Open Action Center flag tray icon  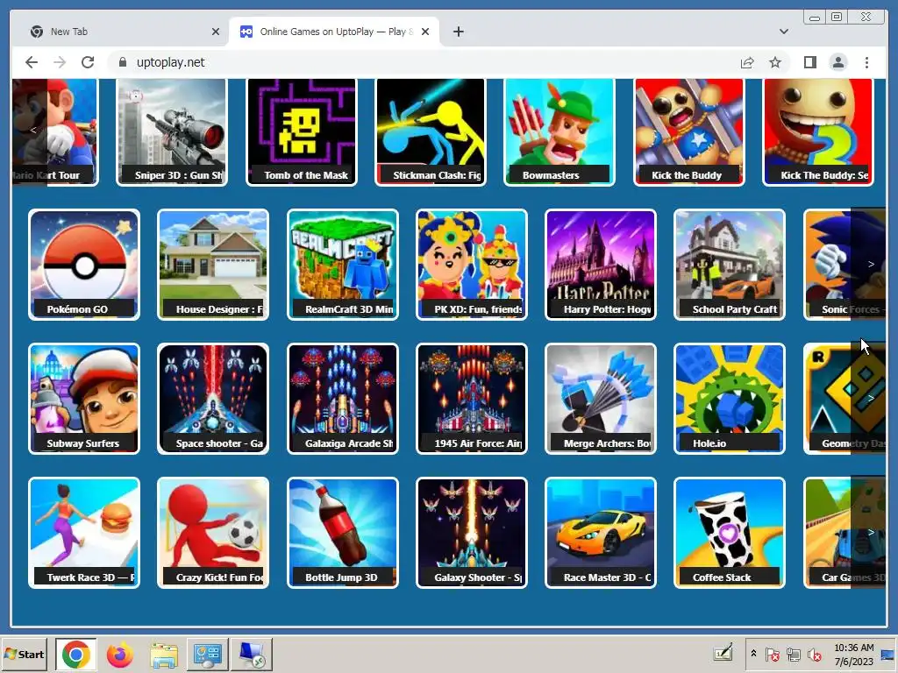(x=772, y=654)
